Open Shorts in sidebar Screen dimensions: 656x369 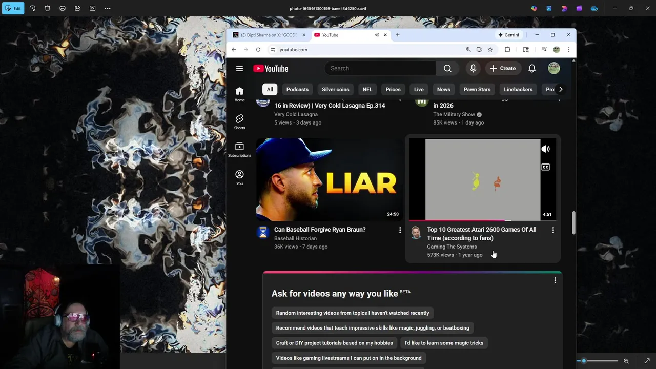tap(239, 122)
